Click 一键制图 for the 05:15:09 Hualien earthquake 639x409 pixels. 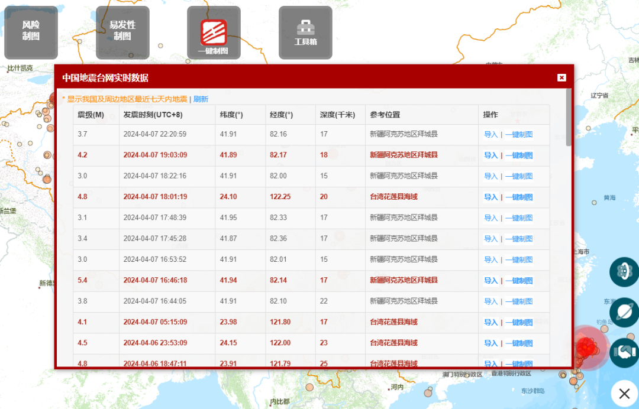[x=519, y=322]
